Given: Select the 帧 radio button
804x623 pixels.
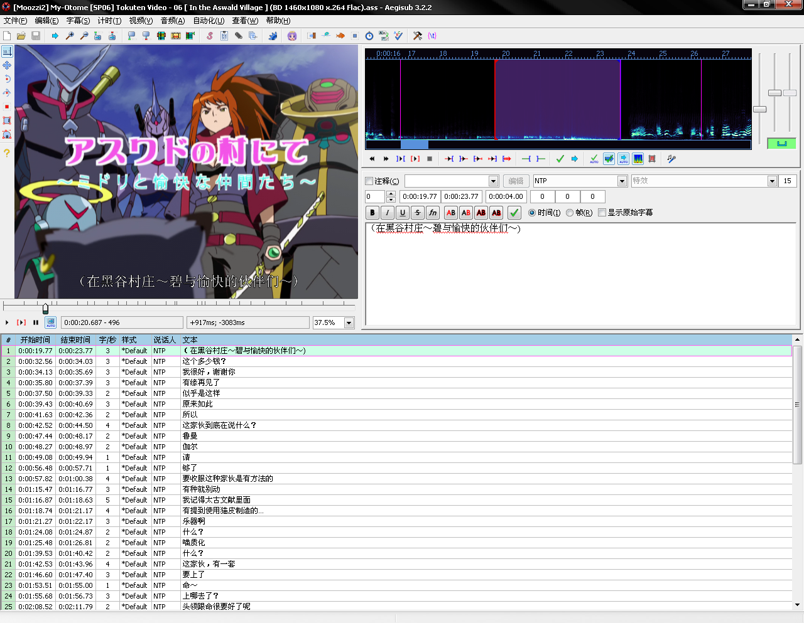Looking at the screenshot, I should pyautogui.click(x=570, y=213).
